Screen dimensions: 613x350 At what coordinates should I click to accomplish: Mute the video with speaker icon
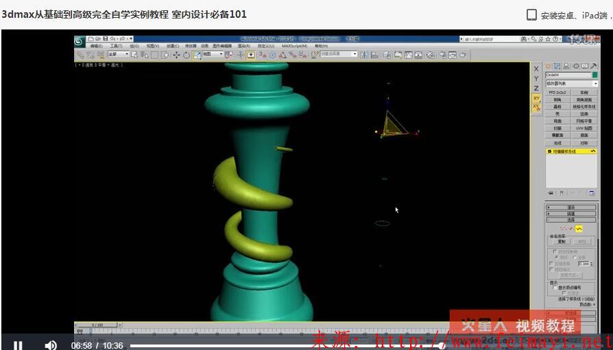[x=50, y=345]
